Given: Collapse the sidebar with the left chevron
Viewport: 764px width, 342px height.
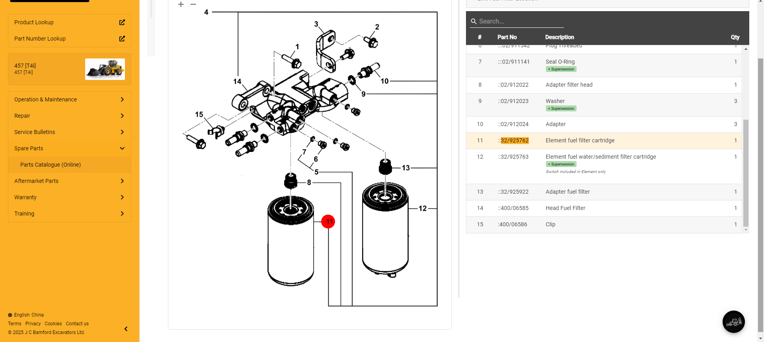Looking at the screenshot, I should (x=126, y=329).
